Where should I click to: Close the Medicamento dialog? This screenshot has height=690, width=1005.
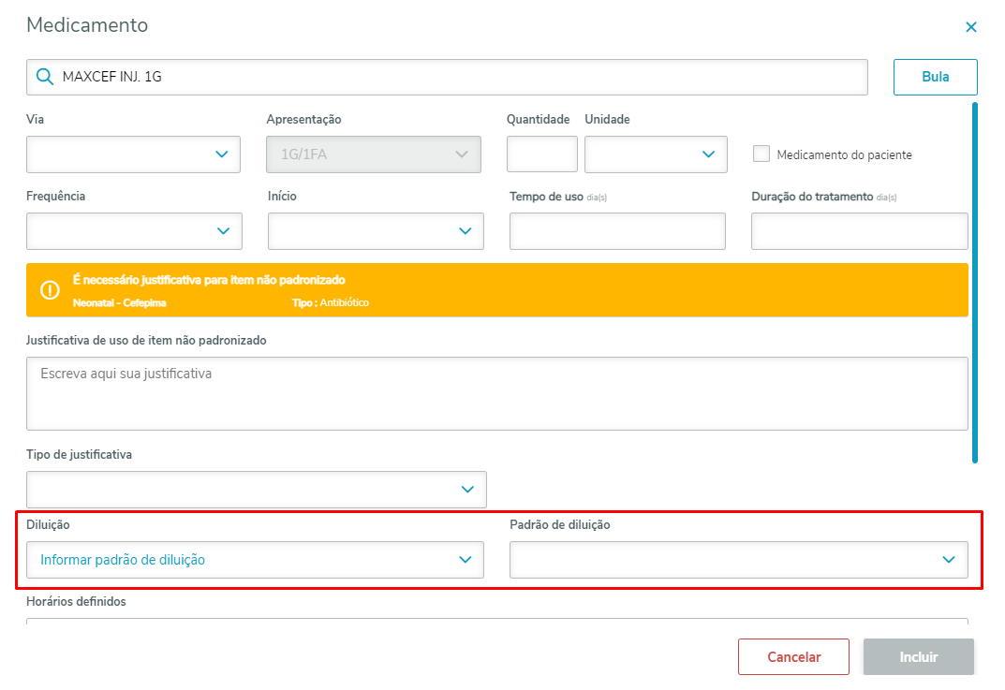click(x=971, y=27)
